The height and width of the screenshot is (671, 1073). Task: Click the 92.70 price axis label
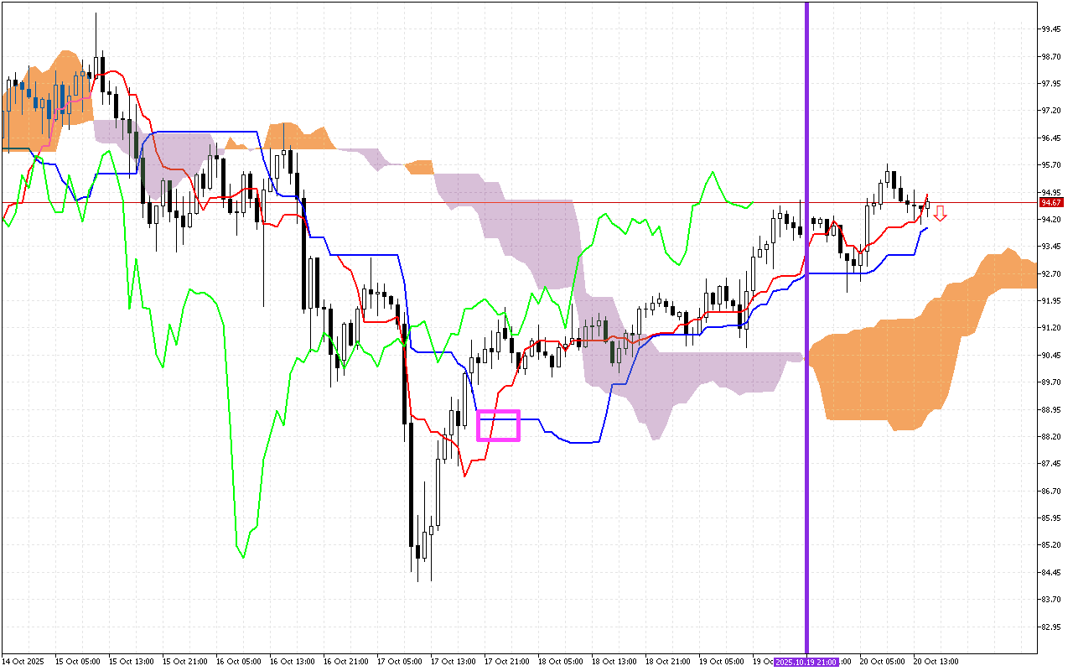1051,273
